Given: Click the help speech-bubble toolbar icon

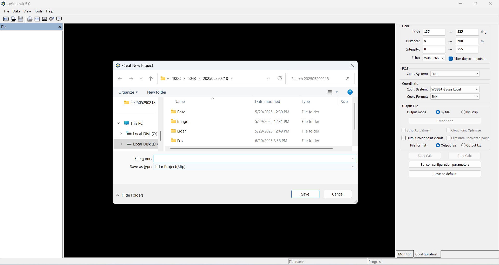Looking at the screenshot, I should pyautogui.click(x=59, y=19).
